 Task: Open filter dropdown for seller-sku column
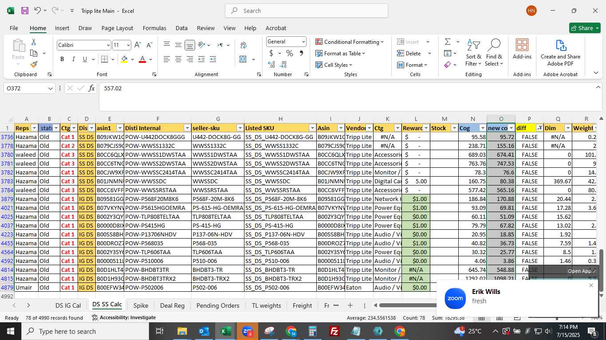pos(240,128)
